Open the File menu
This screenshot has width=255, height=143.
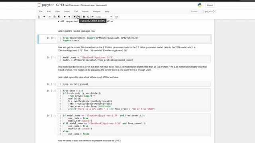point(41,12)
